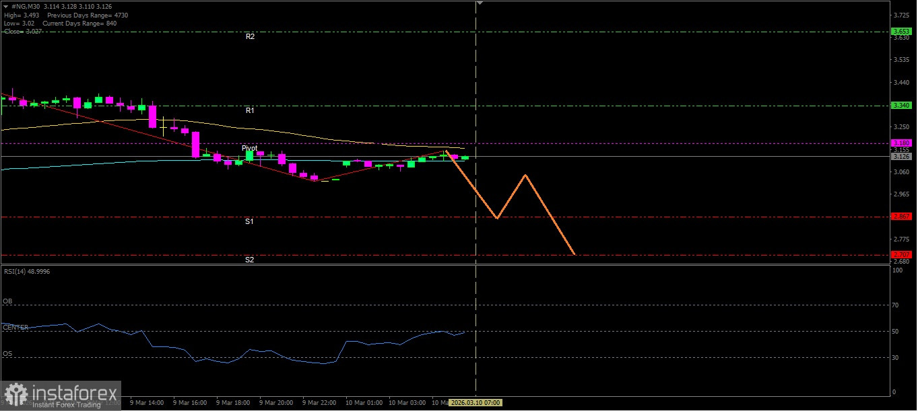
Task: Open the #NG,M30 chart dropdown arrow
Action: click(x=6, y=6)
